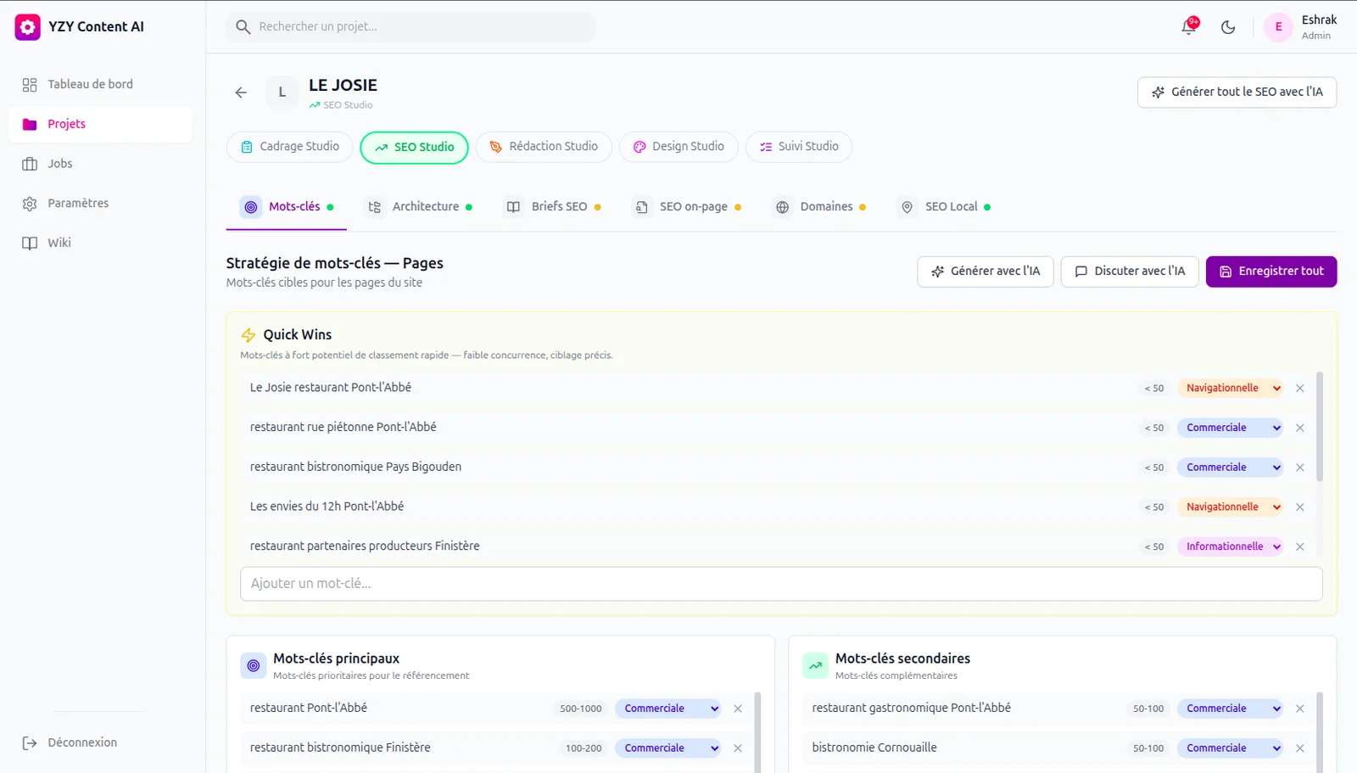The width and height of the screenshot is (1357, 773).
Task: Open intent dropdown for 'restaurant rue piétonne Pont-l'Abbé'
Action: click(x=1230, y=429)
